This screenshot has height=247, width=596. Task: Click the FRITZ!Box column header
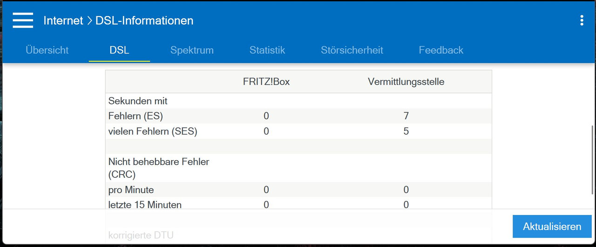point(266,82)
